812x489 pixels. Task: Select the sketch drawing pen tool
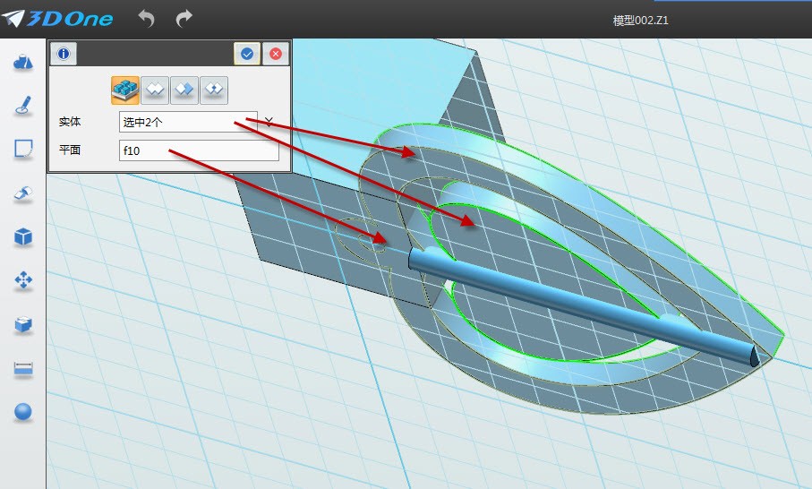23,106
